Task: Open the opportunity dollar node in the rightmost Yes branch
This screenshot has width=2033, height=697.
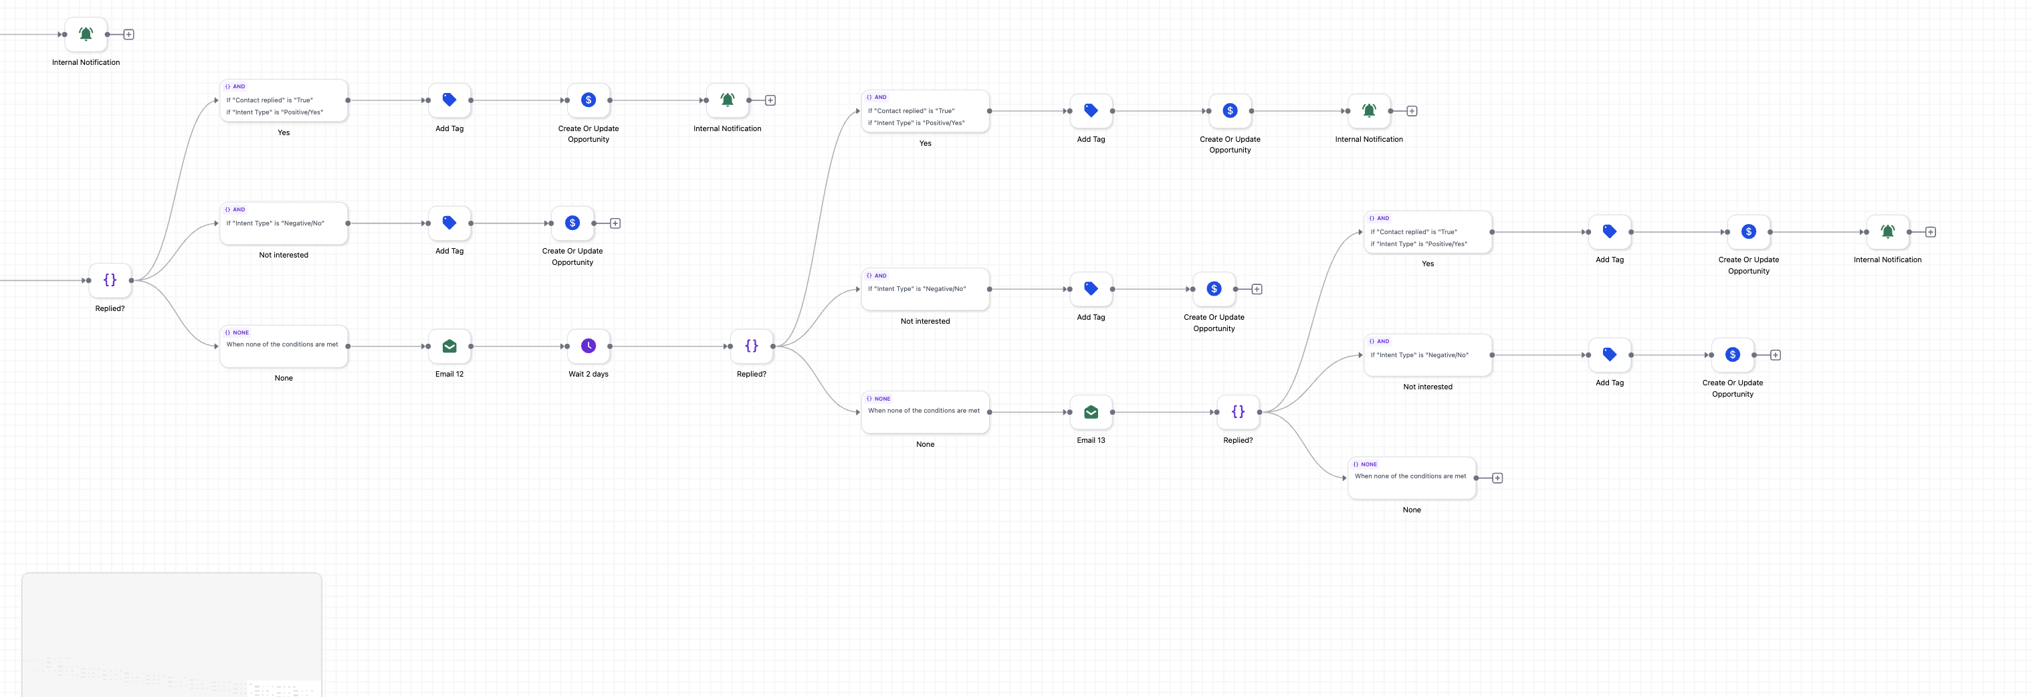Action: coord(1748,232)
